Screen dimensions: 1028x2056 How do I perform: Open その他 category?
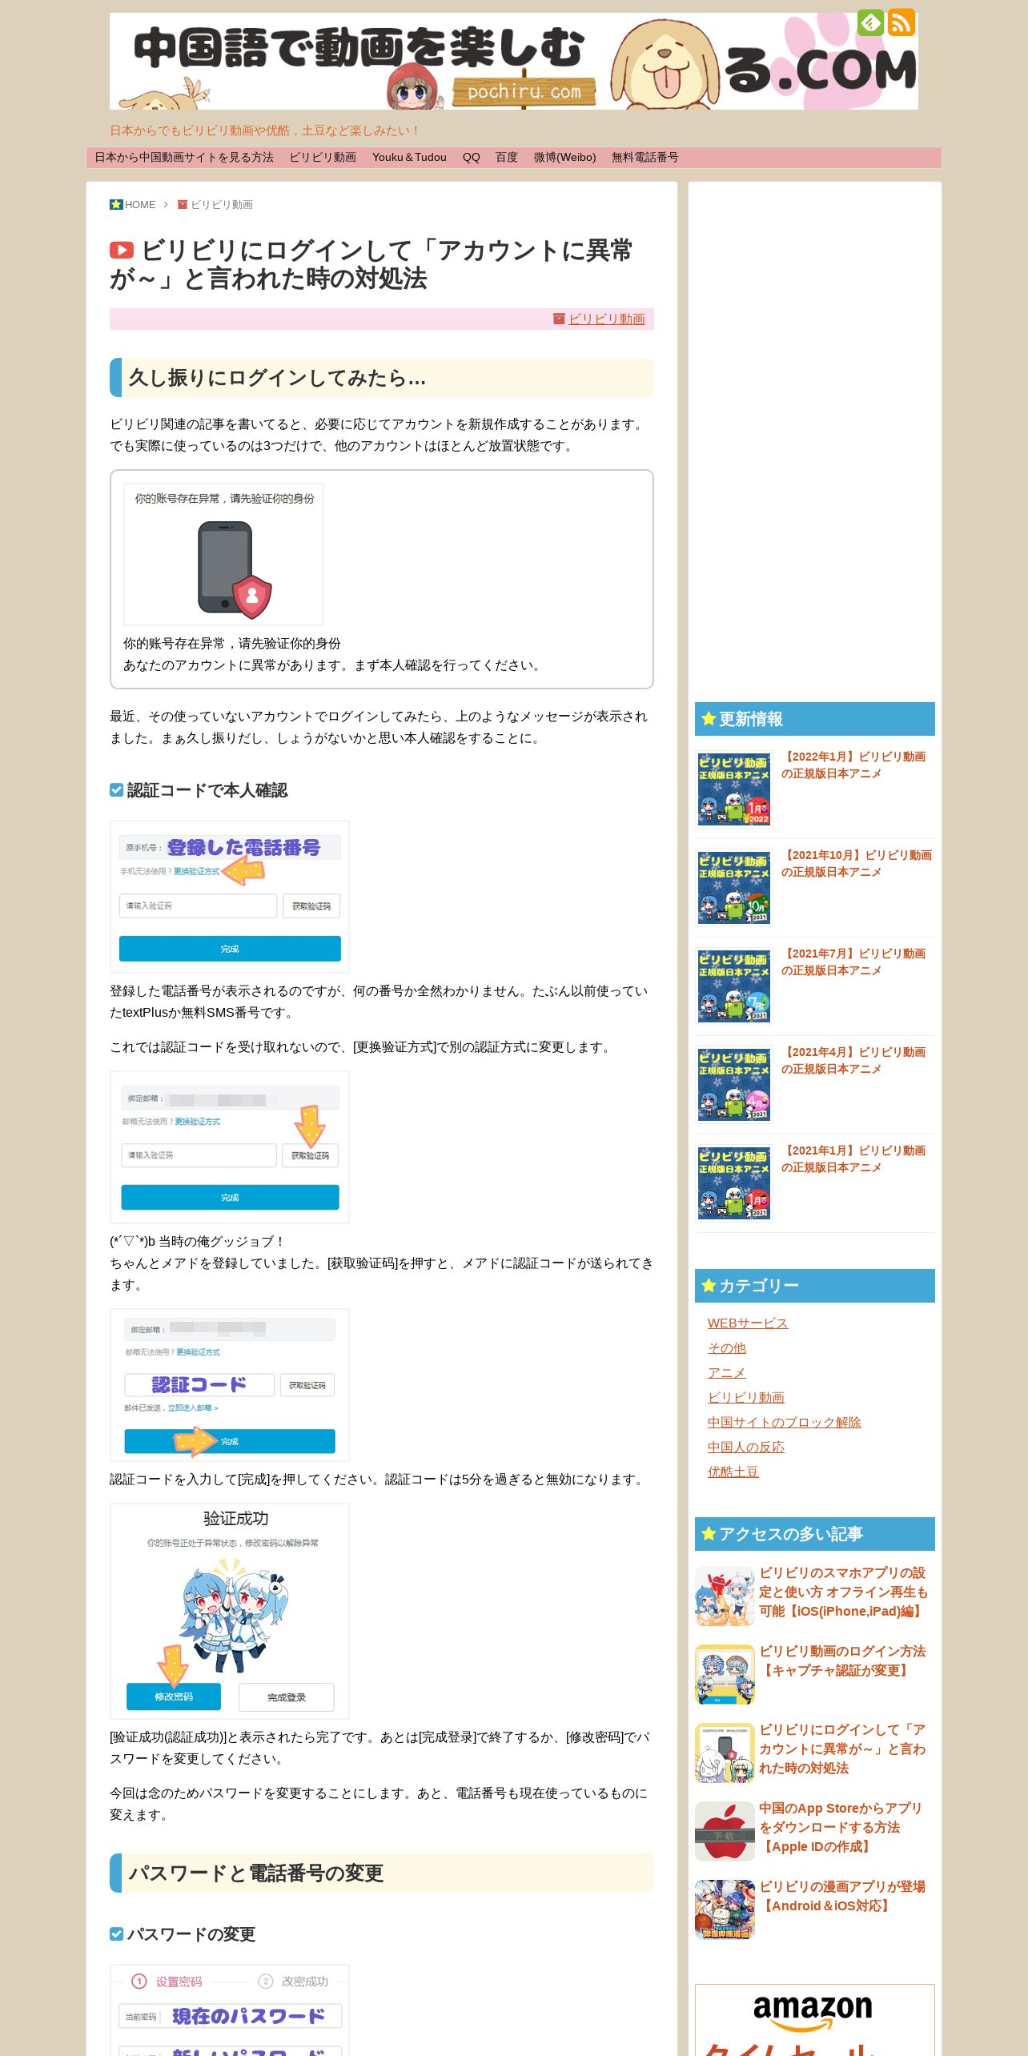tap(726, 1348)
